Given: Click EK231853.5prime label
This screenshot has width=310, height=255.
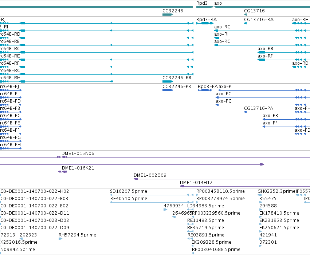Looking at the screenshot, I should pyautogui.click(x=279, y=220).
